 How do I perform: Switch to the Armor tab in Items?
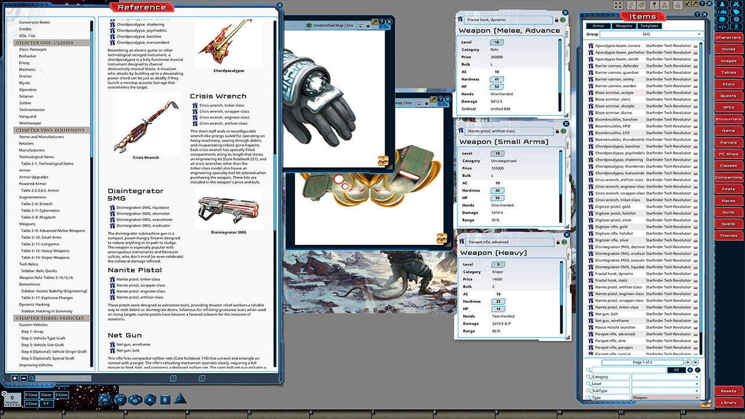600,26
